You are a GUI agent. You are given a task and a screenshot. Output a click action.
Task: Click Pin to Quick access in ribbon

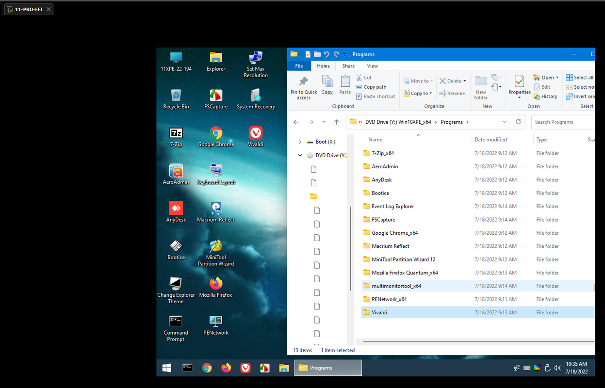(304, 88)
